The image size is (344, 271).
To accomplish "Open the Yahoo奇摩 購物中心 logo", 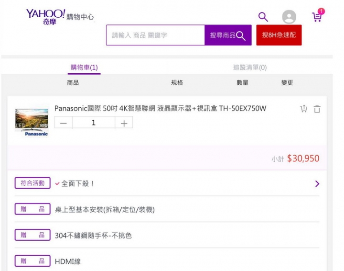I will [60, 17].
